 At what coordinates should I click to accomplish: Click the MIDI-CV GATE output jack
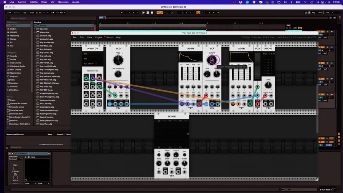pos(93,78)
